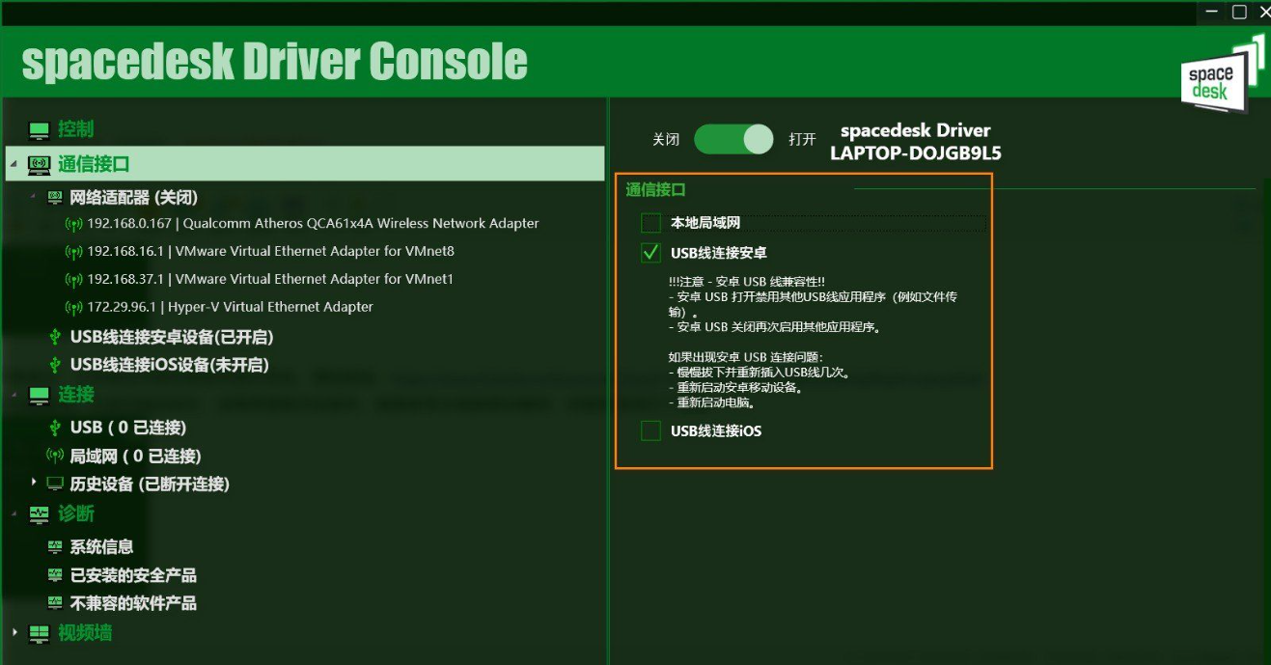Click the wireless icon beside 192.168.0.167 adapter
This screenshot has height=665, width=1271.
tap(73, 224)
